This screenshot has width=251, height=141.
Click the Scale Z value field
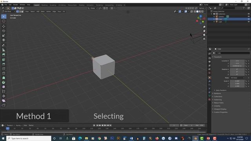[237, 86]
